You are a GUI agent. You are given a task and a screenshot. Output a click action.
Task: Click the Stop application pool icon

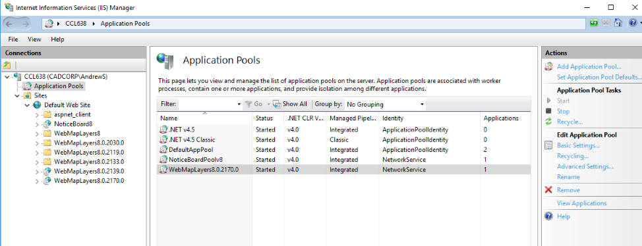click(548, 111)
